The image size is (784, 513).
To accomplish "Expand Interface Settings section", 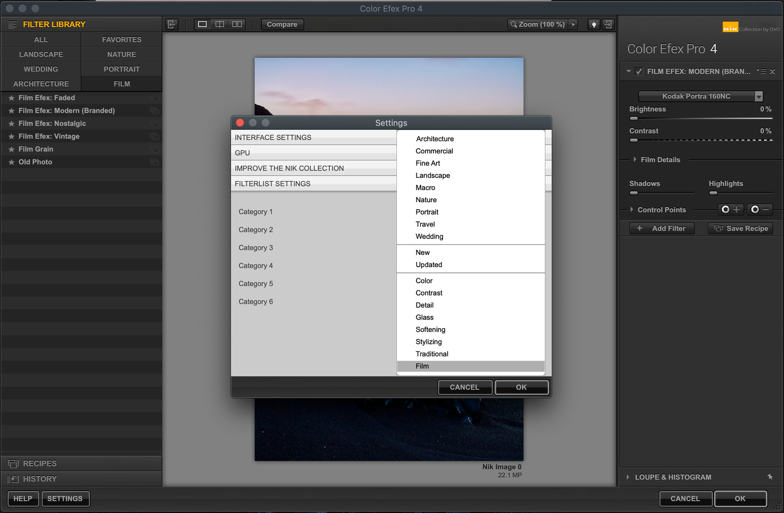I will (x=314, y=138).
